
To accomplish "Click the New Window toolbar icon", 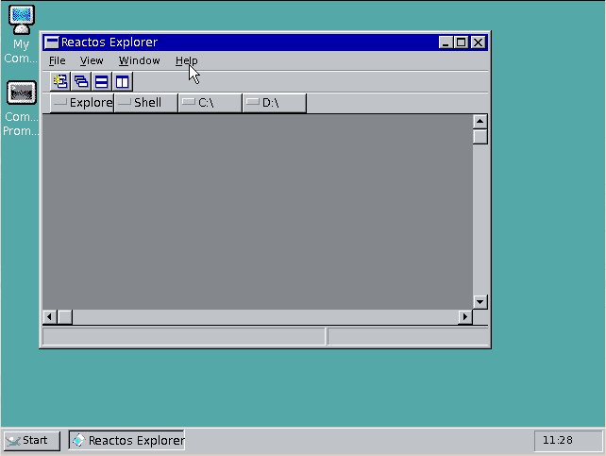I will (x=60, y=81).
